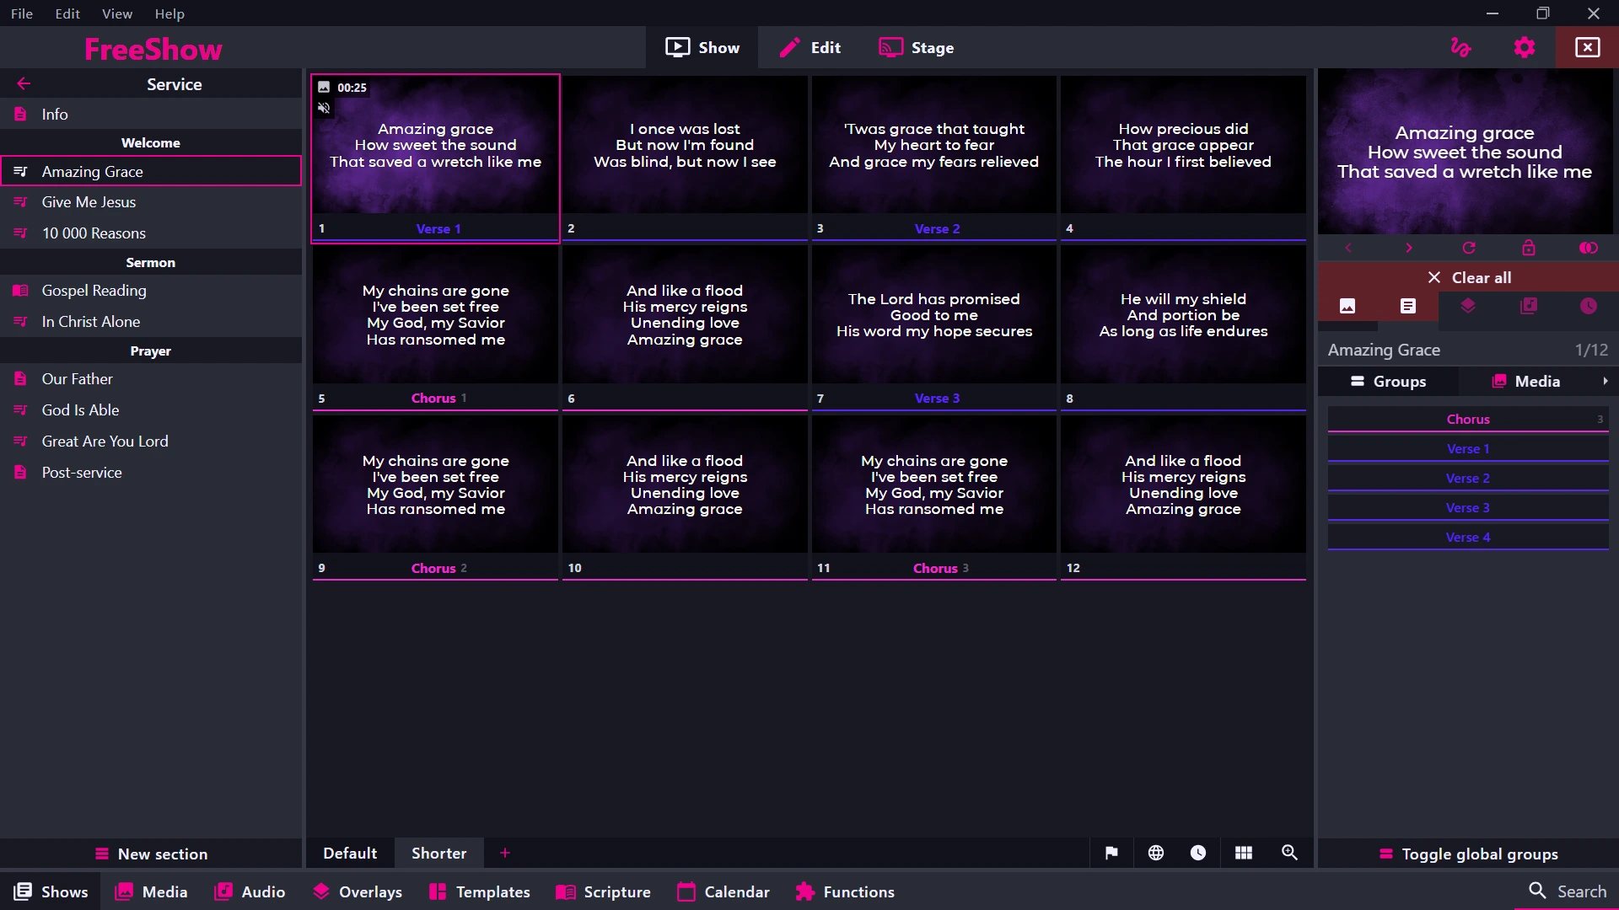
Task: Click the lock output icon
Action: point(1529,248)
